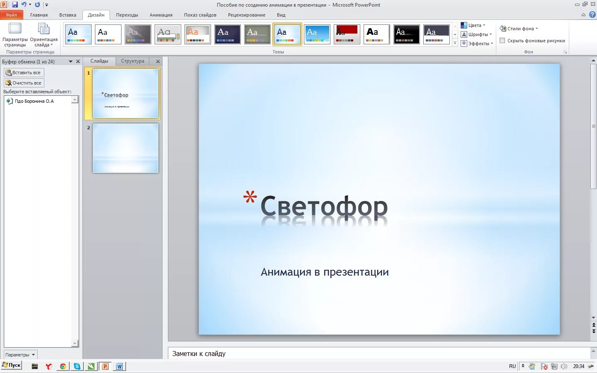The height and width of the screenshot is (373, 597).
Task: Go to next slide using double-arrow button
Action: (594, 331)
